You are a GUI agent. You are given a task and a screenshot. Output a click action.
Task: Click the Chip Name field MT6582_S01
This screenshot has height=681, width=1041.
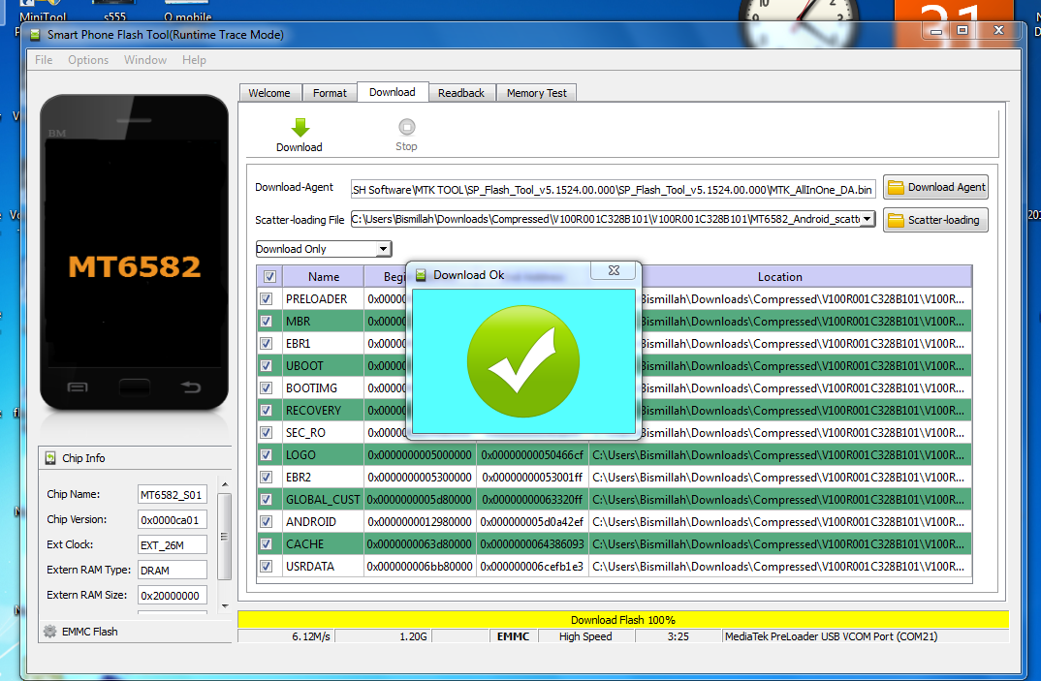pos(172,494)
